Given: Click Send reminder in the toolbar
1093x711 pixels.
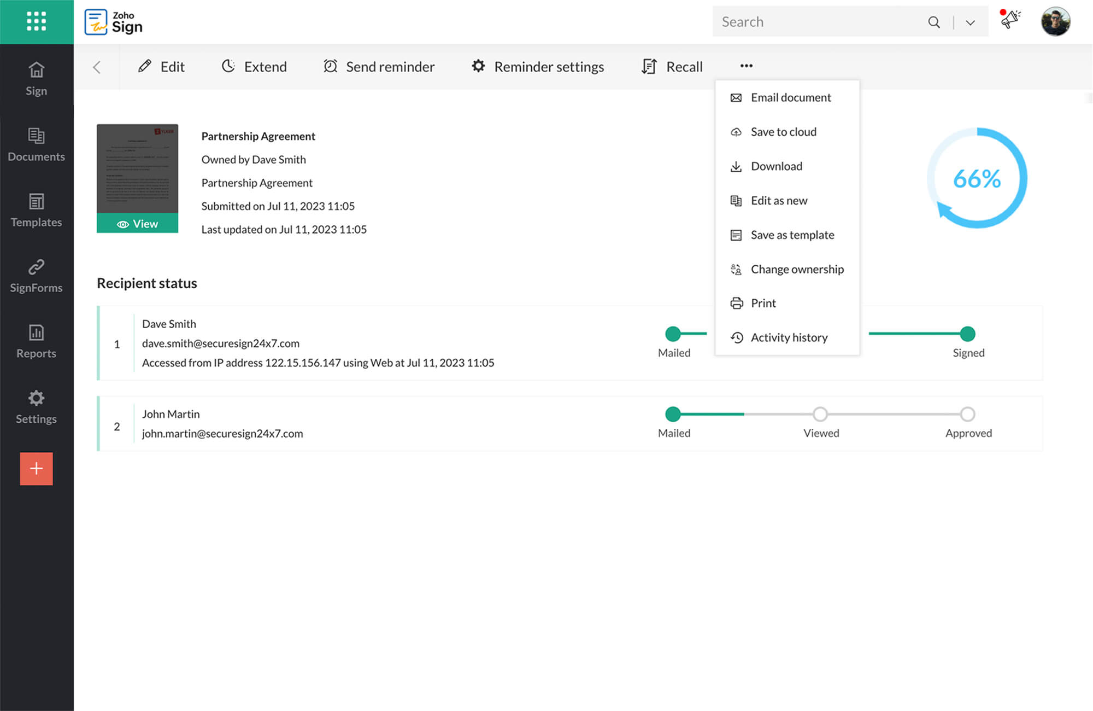Looking at the screenshot, I should tap(379, 67).
